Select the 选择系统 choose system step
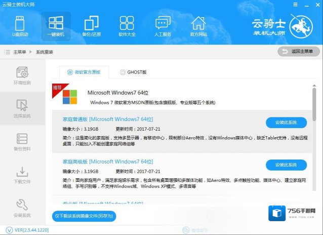The image size is (323, 235). (22, 109)
